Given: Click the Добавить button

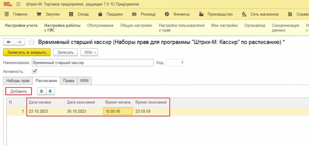Looking at the screenshot, I should (x=19, y=91).
